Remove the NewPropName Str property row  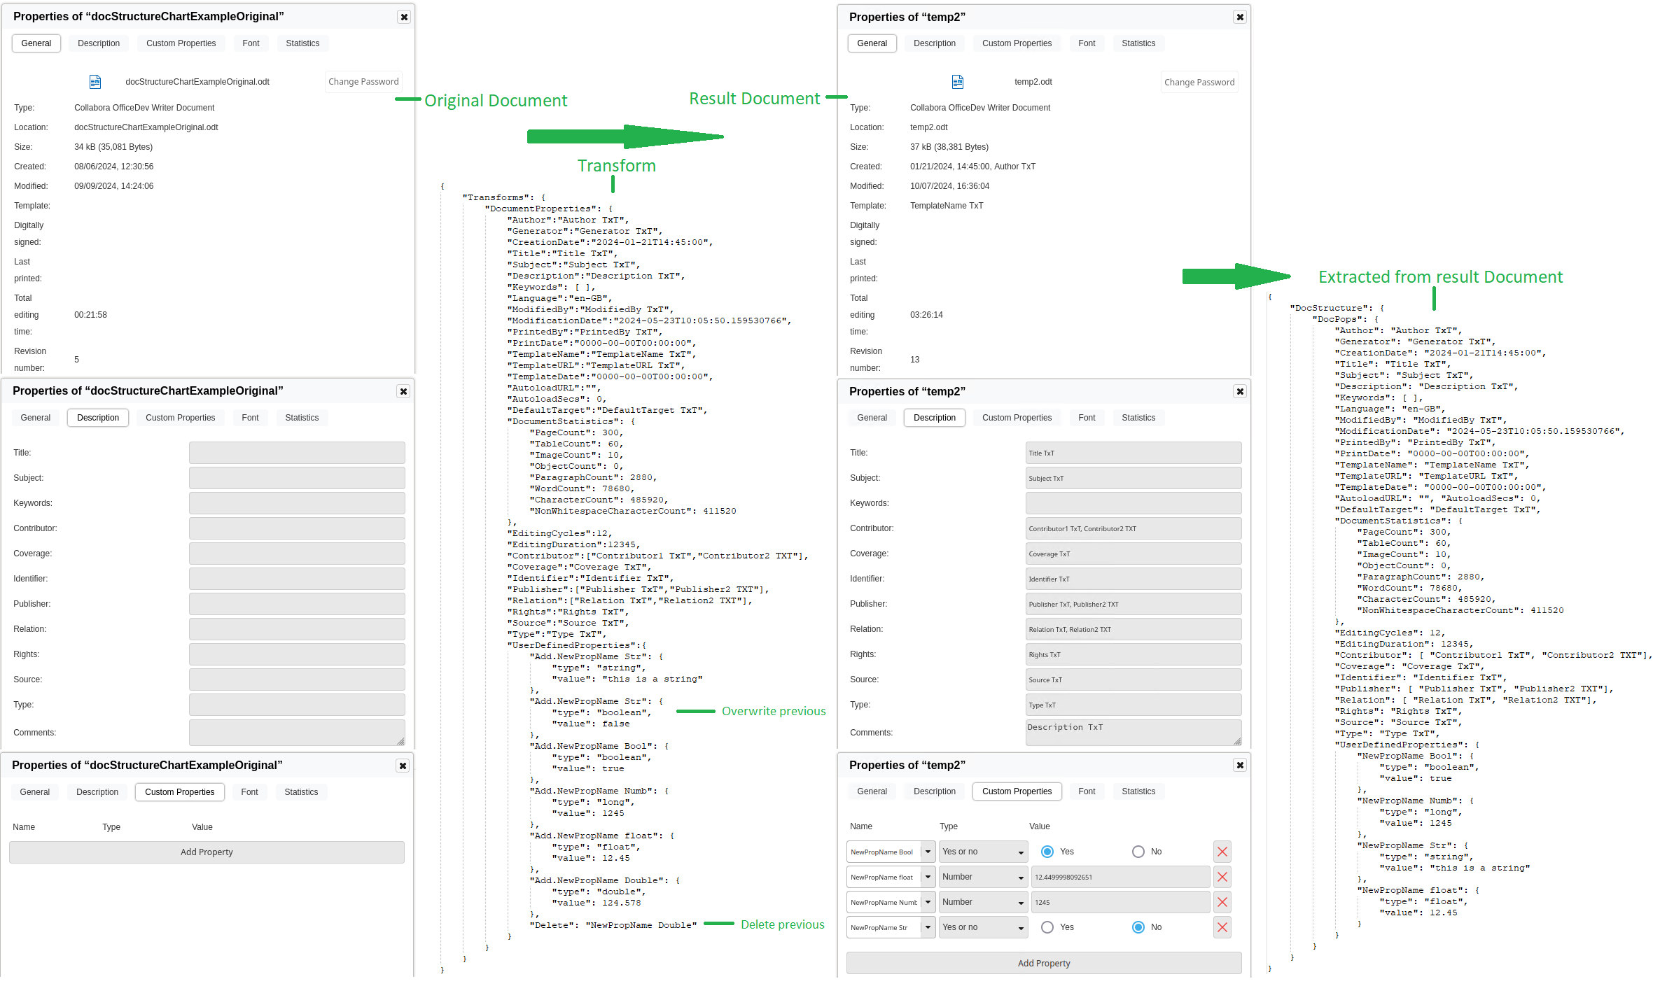pyautogui.click(x=1222, y=927)
